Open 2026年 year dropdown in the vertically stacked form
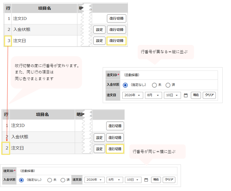The image size is (231, 191). pyautogui.click(x=133, y=95)
